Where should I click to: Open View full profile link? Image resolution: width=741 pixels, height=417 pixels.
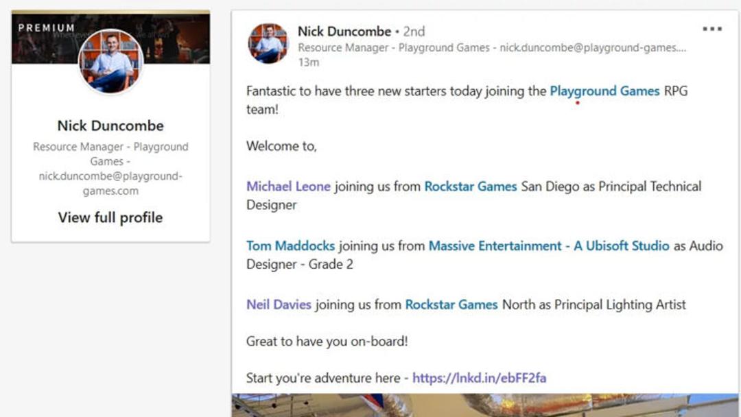click(x=110, y=217)
